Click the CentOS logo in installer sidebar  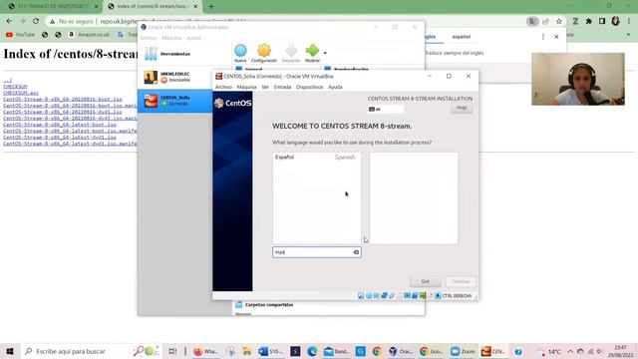click(232, 103)
